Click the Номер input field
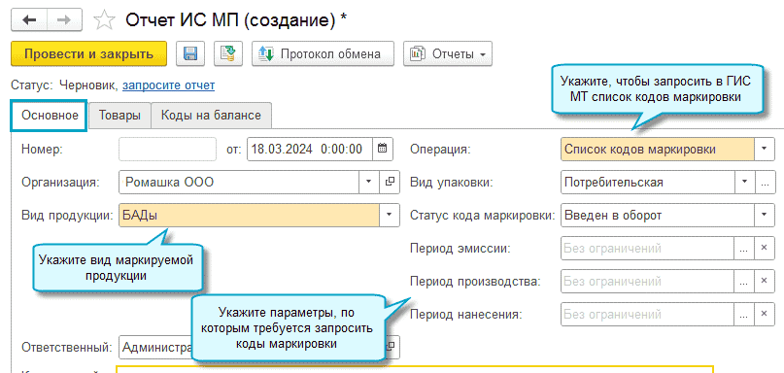The height and width of the screenshot is (373, 784). point(167,149)
